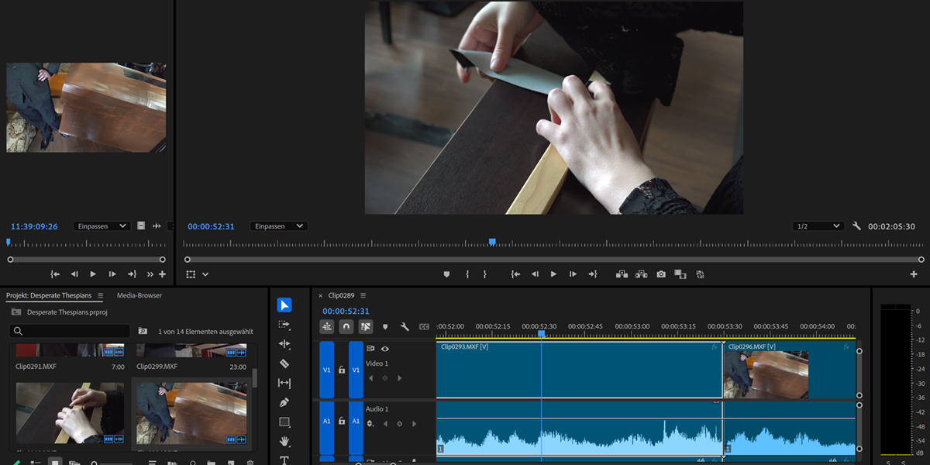
Task: Click the program monitor playhead marker
Action: tap(492, 243)
